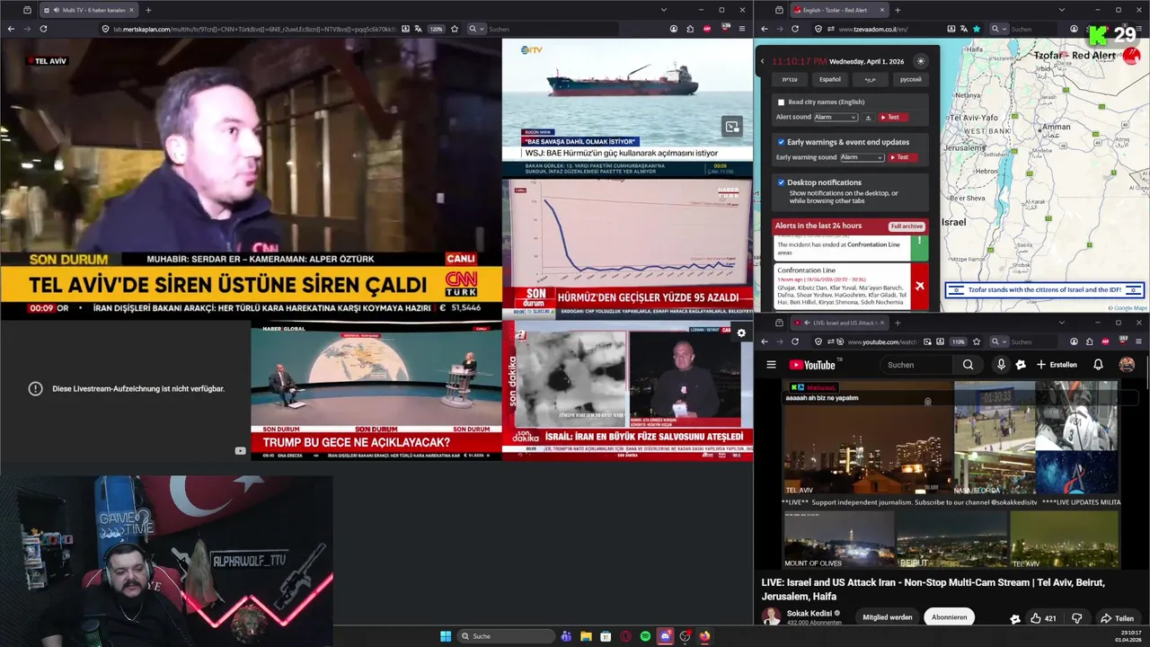Screen dimensions: 1150x647
Task: Open YouTube notifications bell
Action: [1098, 365]
